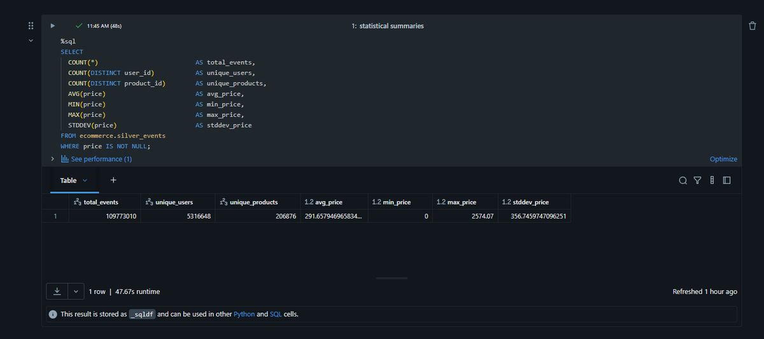Screen dimensions: 764x339
Task: Open the SQL link in the info message
Action: coord(276,314)
